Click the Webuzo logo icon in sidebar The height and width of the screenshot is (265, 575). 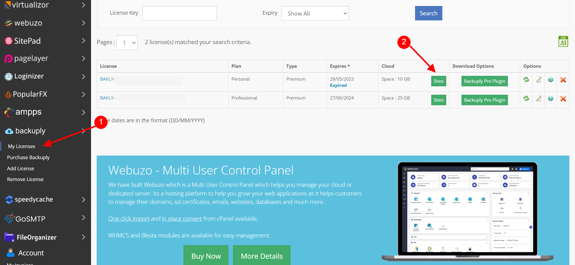(x=9, y=23)
